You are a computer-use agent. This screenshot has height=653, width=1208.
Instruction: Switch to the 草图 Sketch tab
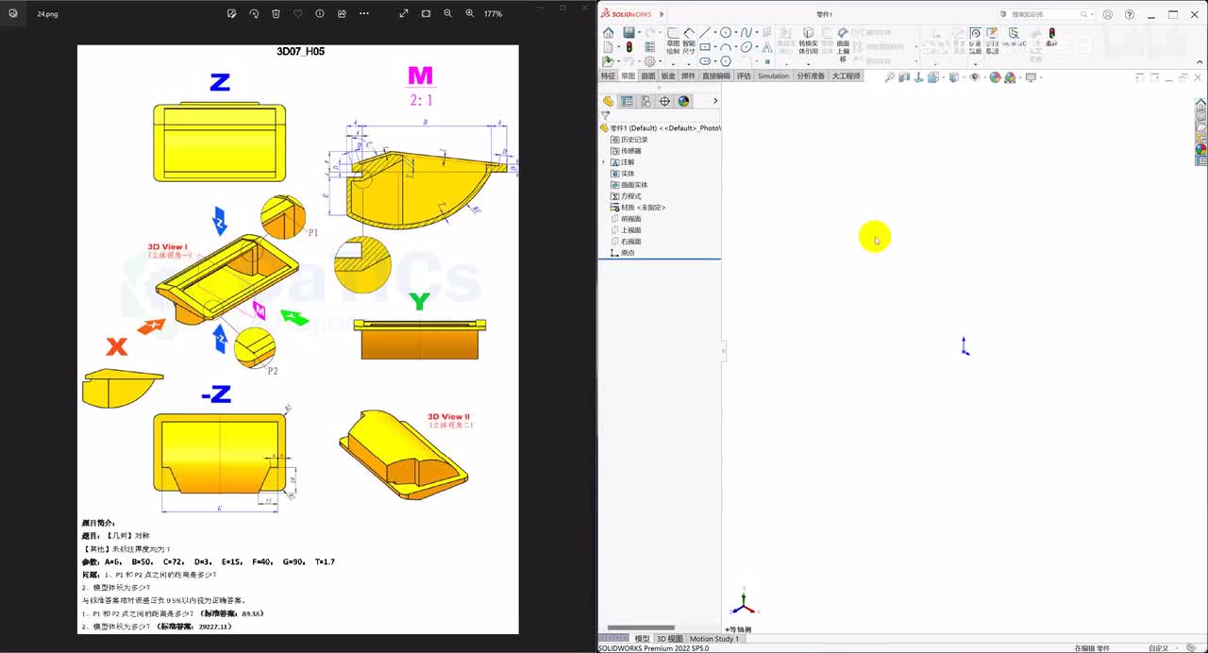(x=628, y=76)
